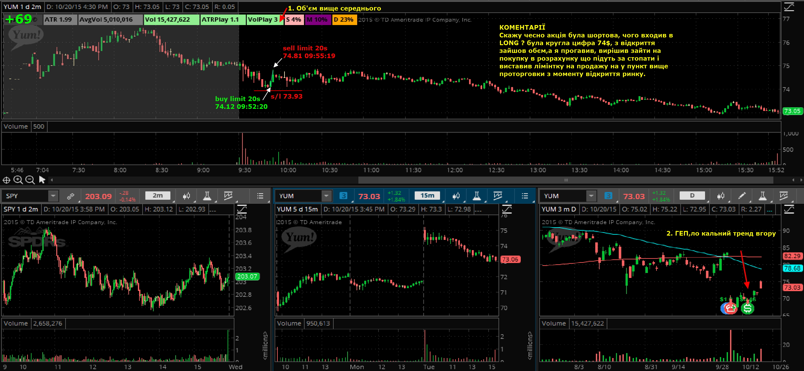Click 'YUM 1 d 2m' chart title
Viewport: 804px width, 371px height.
[x=23, y=7]
